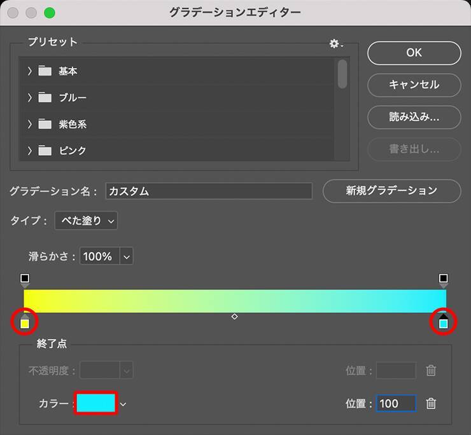Open the 不透明度 dropdown arrow

pos(127,370)
